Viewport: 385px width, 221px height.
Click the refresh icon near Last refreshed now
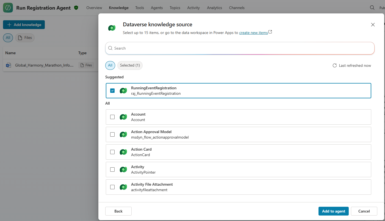(334, 65)
